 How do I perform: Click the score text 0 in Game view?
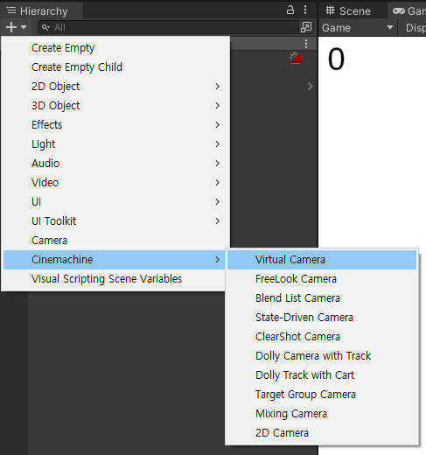point(336,59)
